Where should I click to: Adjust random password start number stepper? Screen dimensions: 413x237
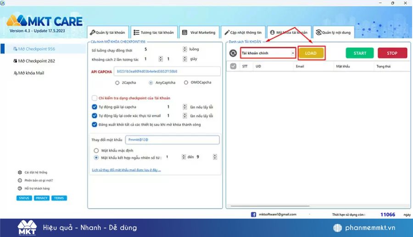pyautogui.click(x=184, y=157)
